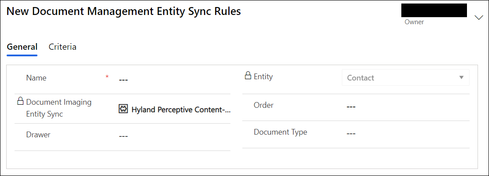Click the New Document Management Entity Sync Rules title

click(123, 11)
